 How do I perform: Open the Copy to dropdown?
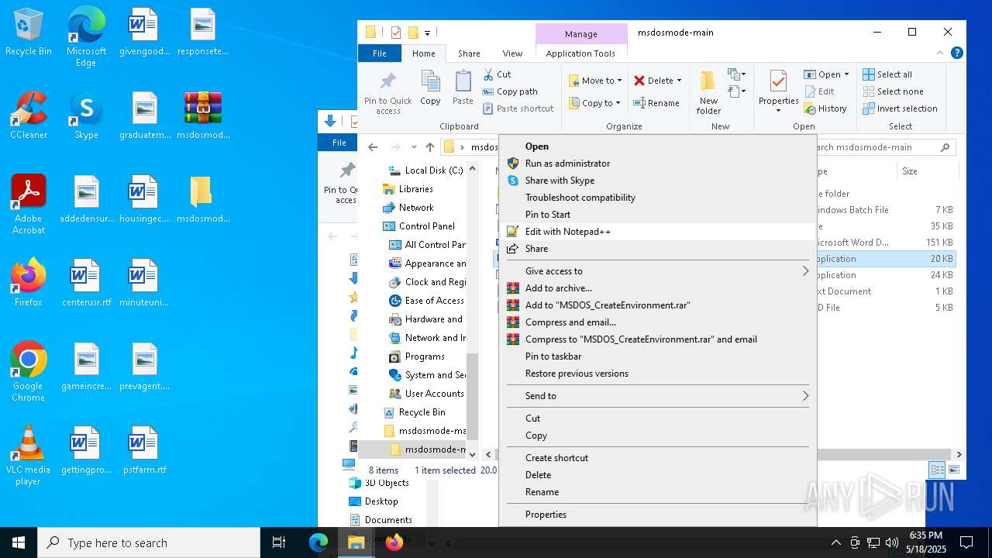[x=595, y=103]
